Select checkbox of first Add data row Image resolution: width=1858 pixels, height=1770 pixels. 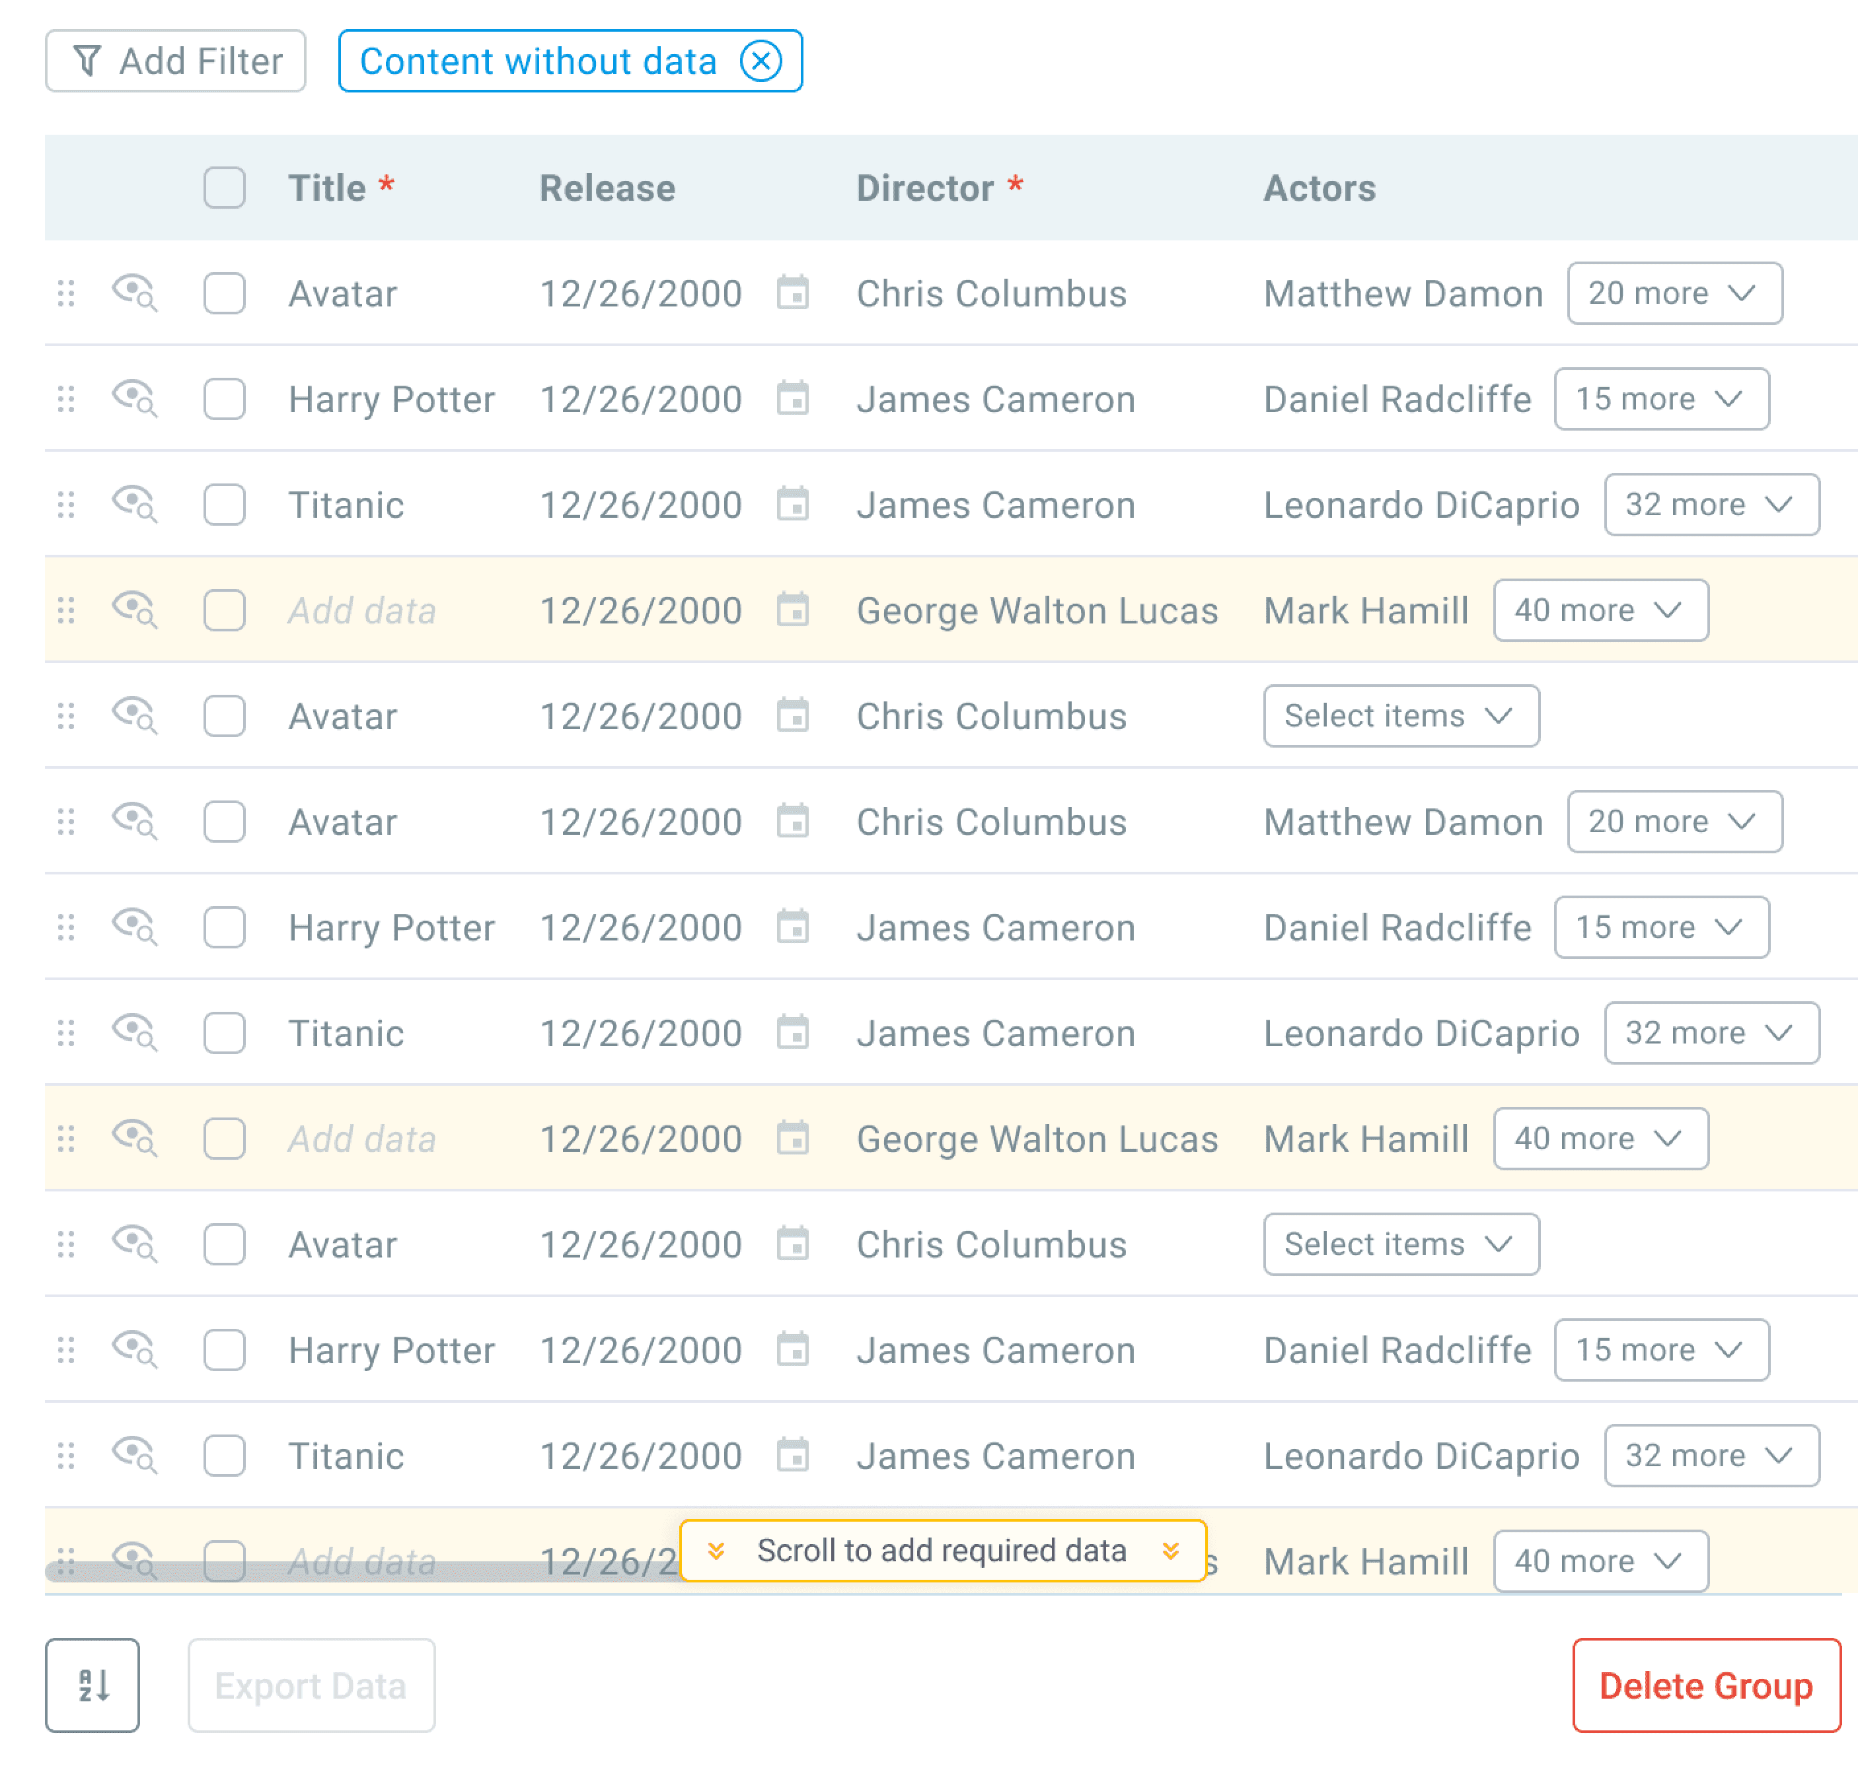(x=224, y=610)
